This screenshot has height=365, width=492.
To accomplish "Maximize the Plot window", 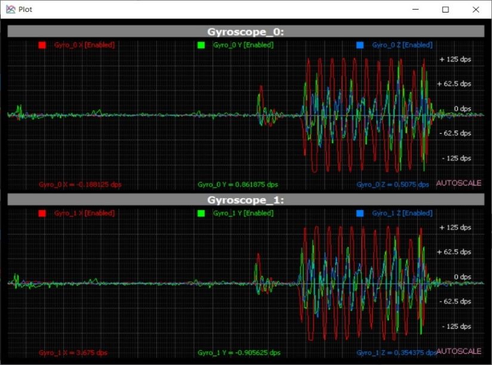I will [x=445, y=10].
